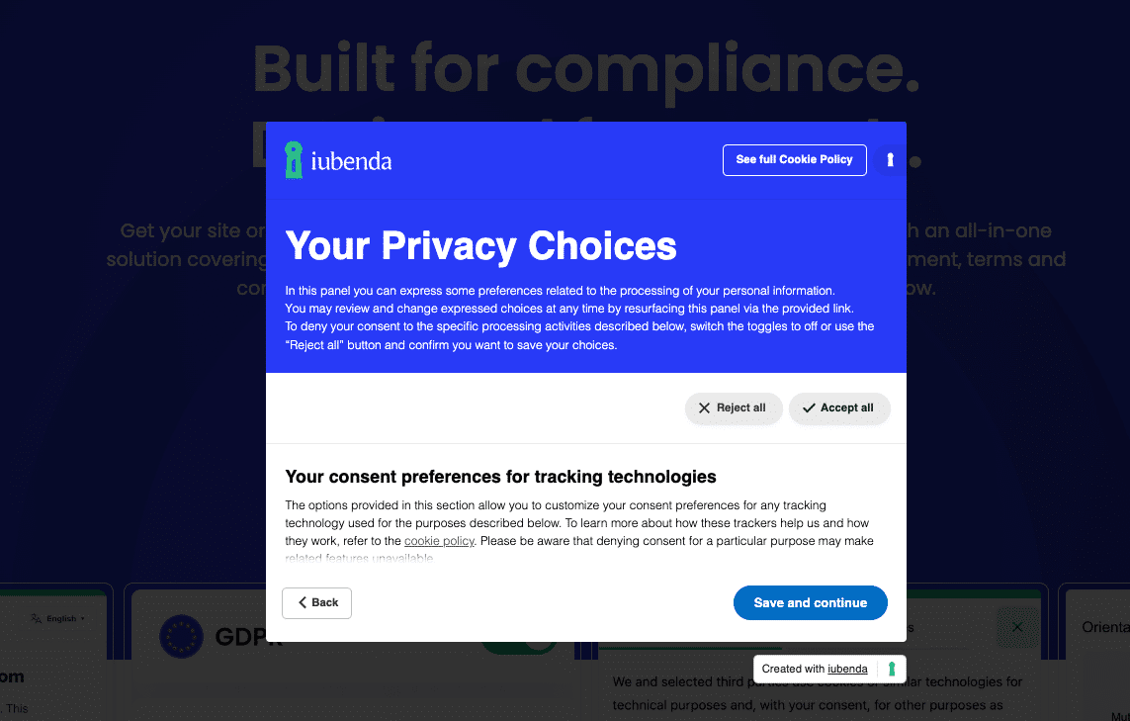Click the iubenda link in the Created with badge
This screenshot has height=721, width=1130.
(x=847, y=669)
